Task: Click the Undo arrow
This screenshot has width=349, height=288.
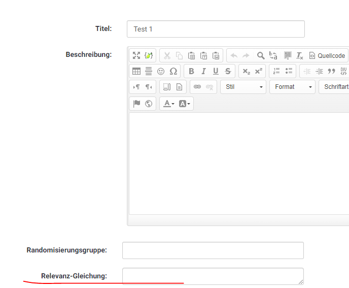Action: pyautogui.click(x=234, y=55)
